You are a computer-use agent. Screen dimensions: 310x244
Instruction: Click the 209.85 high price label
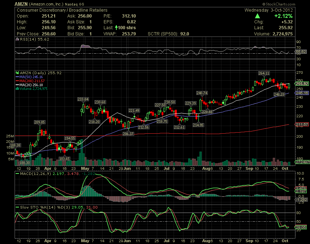pos(39,122)
